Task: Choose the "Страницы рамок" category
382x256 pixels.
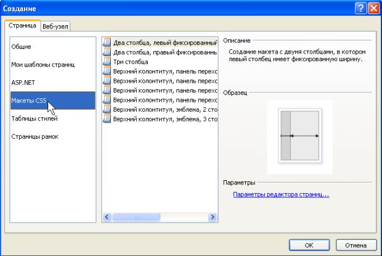Action: (35, 136)
